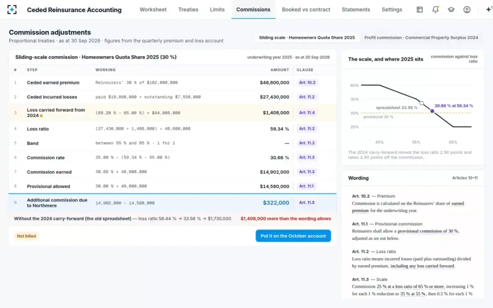This screenshot has width=493, height=308.
Task: Open Art. 11.1 clause chip
Action: (306, 186)
